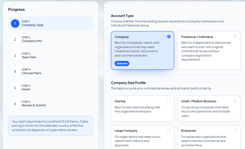
Task: Open the Team Size step label
Action: click(29, 57)
